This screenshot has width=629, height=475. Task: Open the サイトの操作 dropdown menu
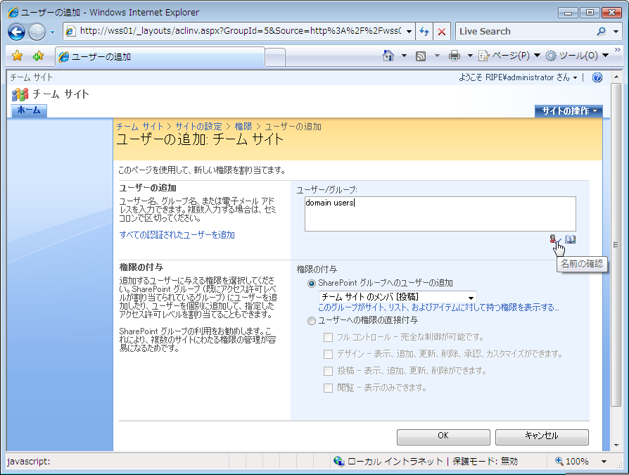pos(568,111)
